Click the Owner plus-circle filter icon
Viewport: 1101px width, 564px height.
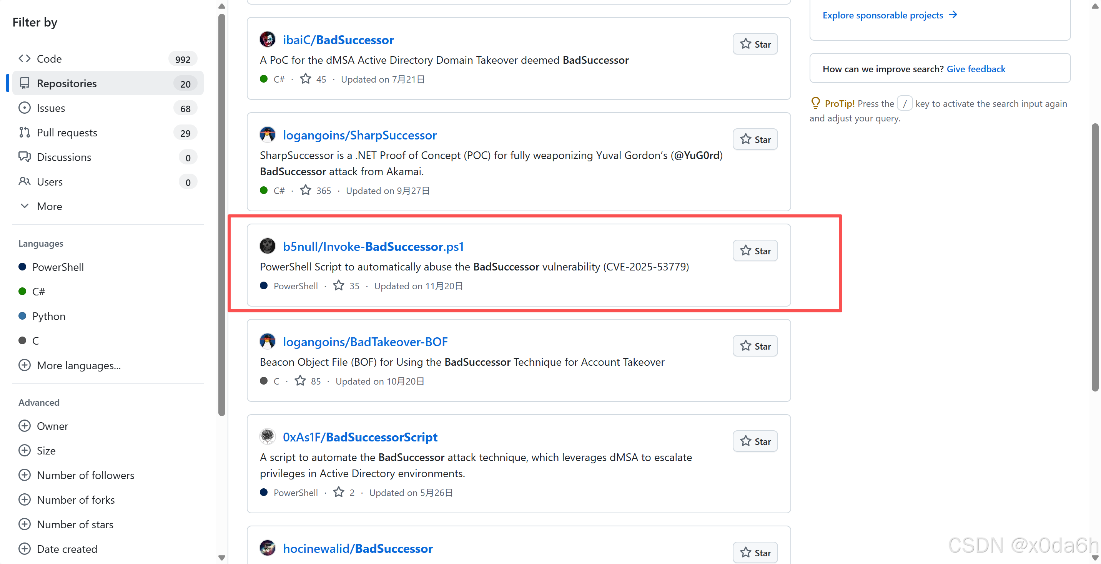(x=25, y=426)
